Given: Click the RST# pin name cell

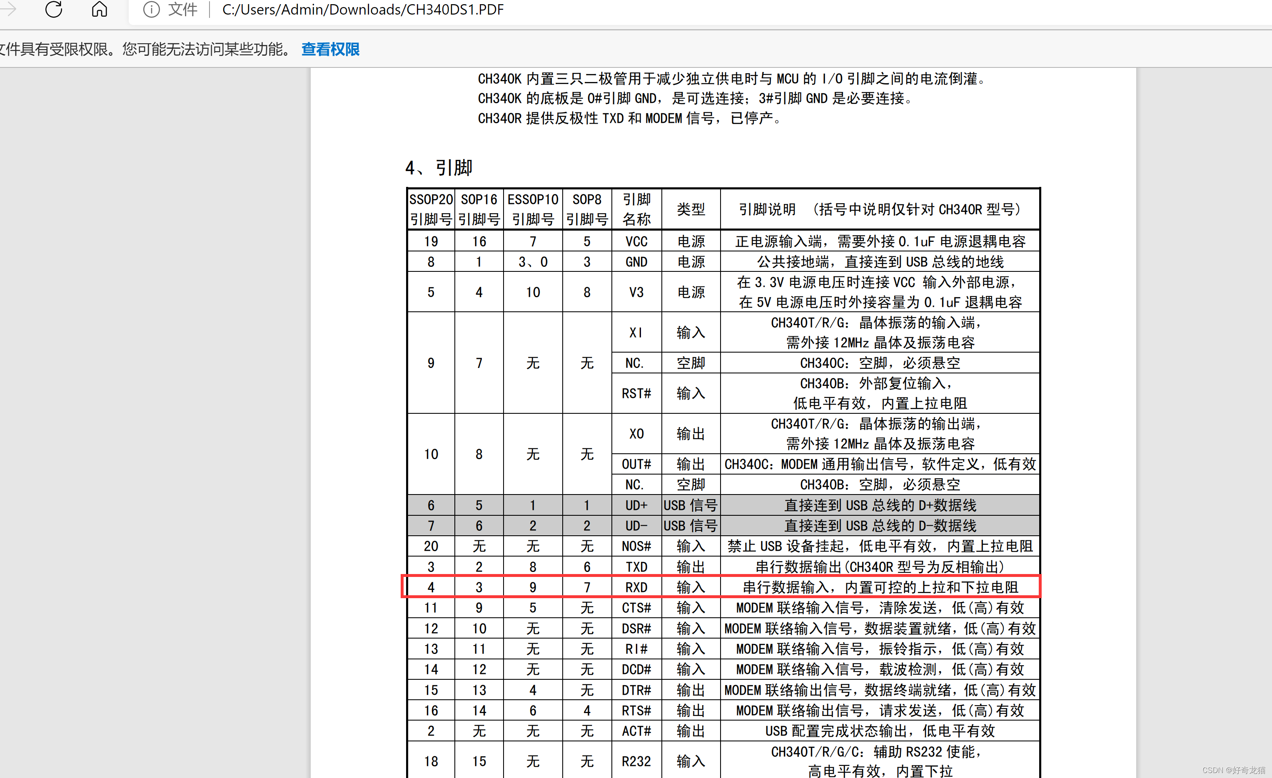Looking at the screenshot, I should click(x=636, y=393).
